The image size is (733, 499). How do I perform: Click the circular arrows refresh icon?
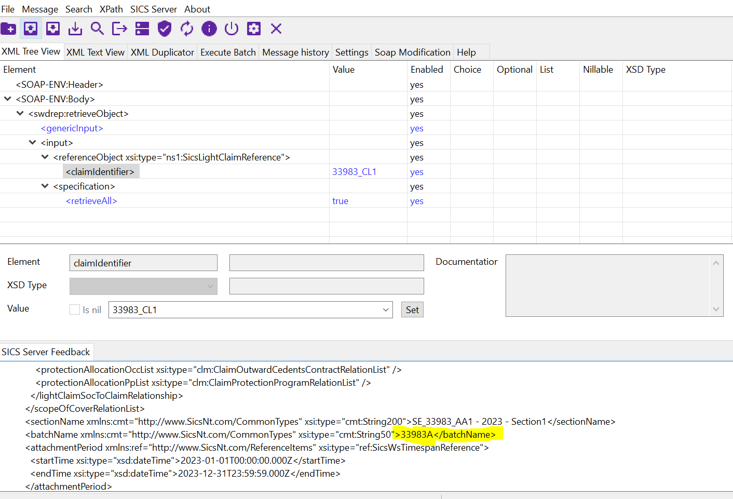[187, 29]
